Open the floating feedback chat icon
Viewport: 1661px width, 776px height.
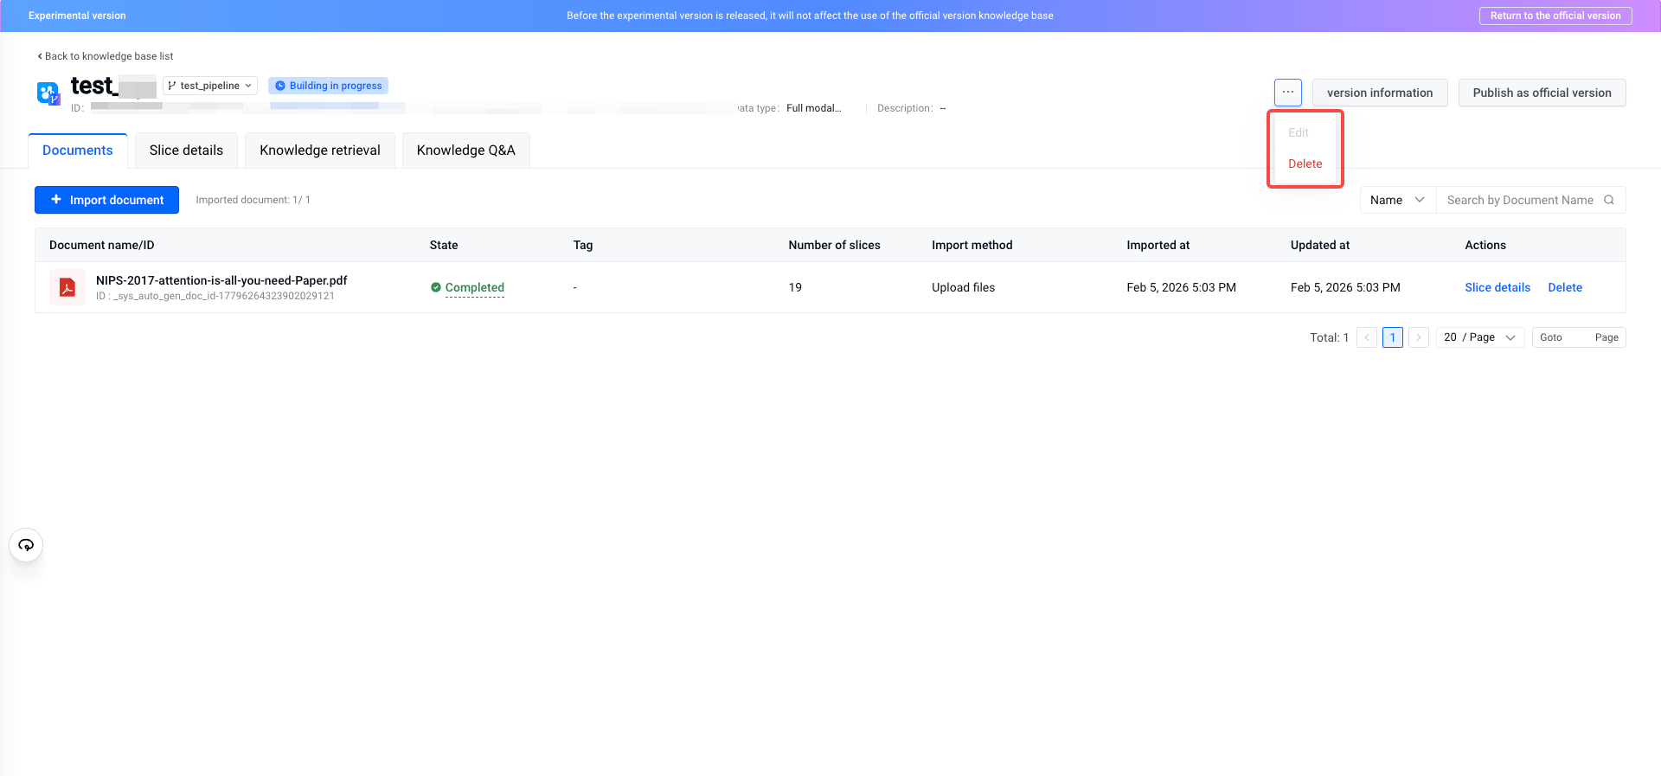tap(26, 545)
